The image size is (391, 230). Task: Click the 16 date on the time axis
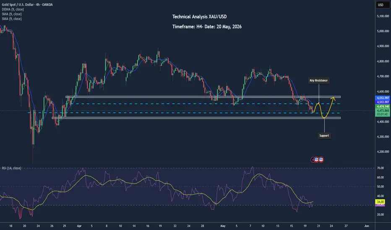pyautogui.click(x=148, y=226)
